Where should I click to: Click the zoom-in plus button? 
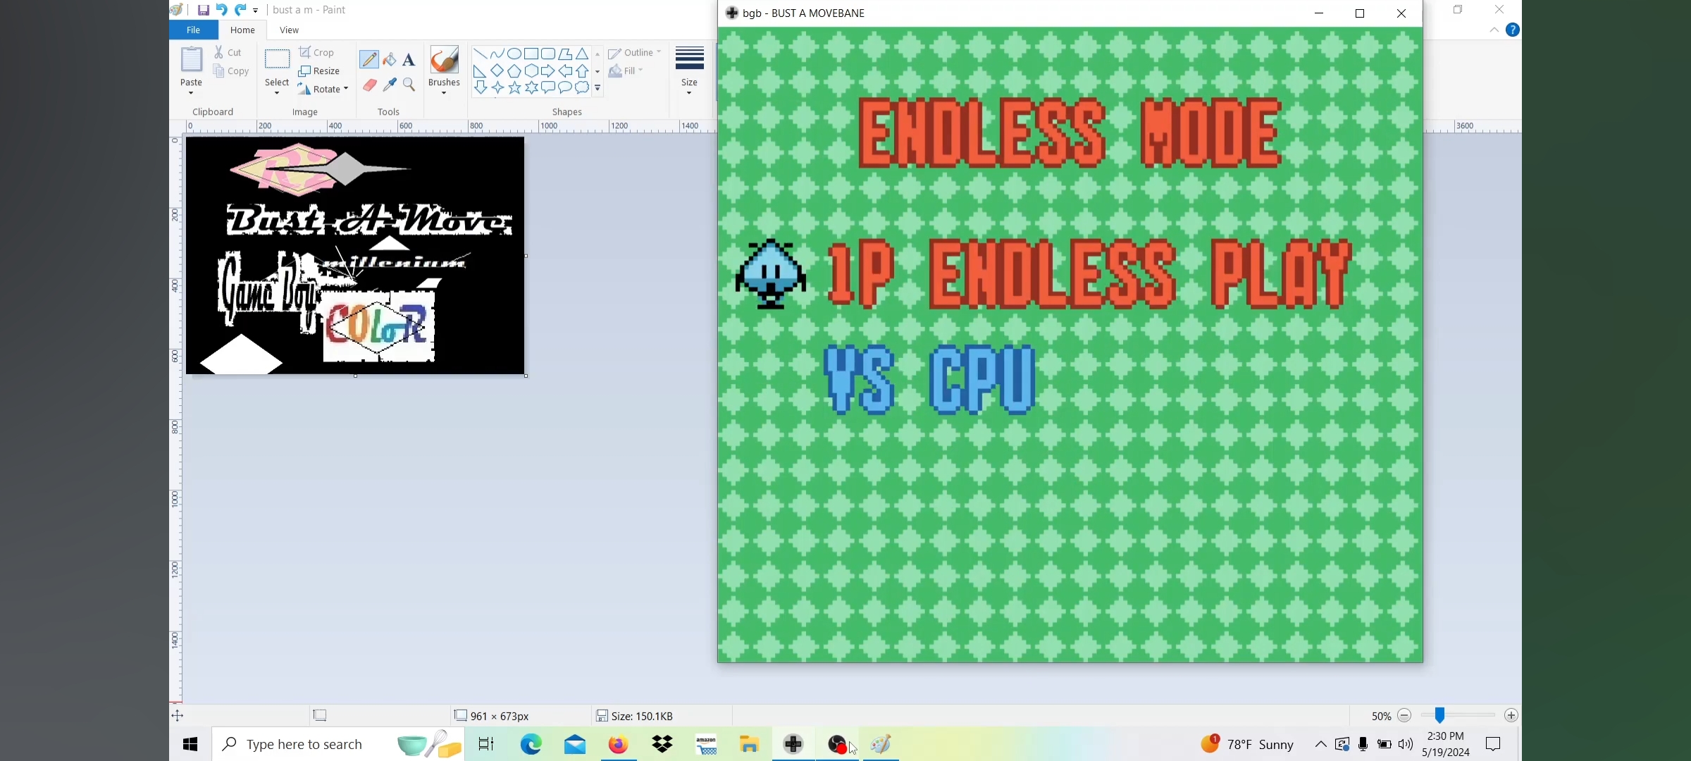click(x=1511, y=715)
